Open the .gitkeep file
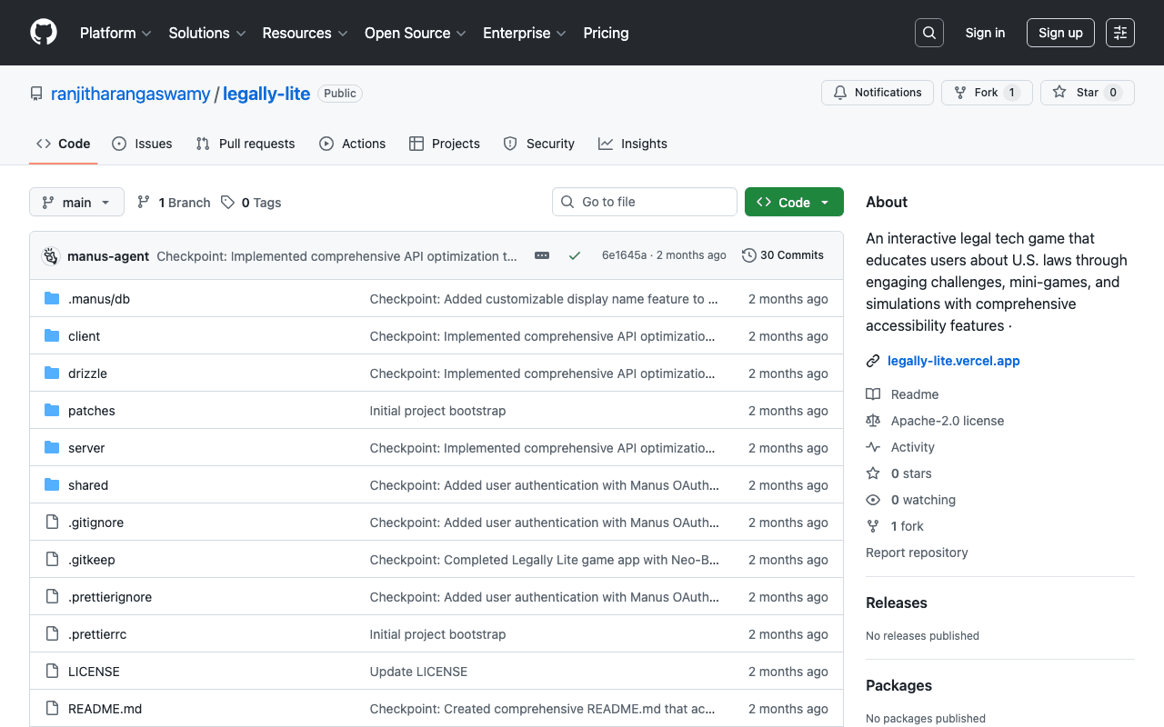This screenshot has height=727, width=1164. click(92, 560)
